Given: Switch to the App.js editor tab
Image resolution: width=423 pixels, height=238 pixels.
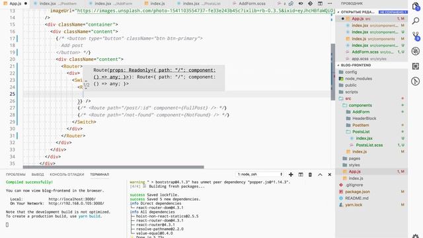Looking at the screenshot, I should tap(15, 3).
